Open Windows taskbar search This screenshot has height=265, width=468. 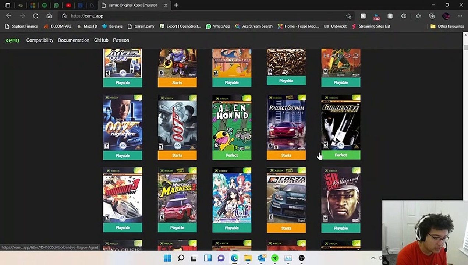pyautogui.click(x=181, y=258)
